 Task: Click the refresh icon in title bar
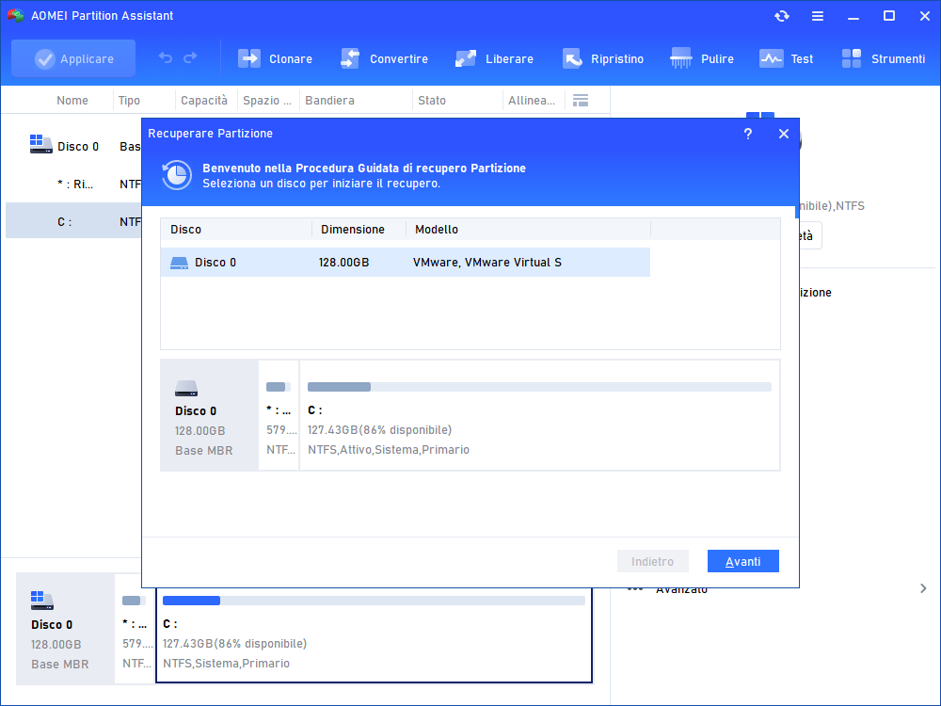pos(781,16)
